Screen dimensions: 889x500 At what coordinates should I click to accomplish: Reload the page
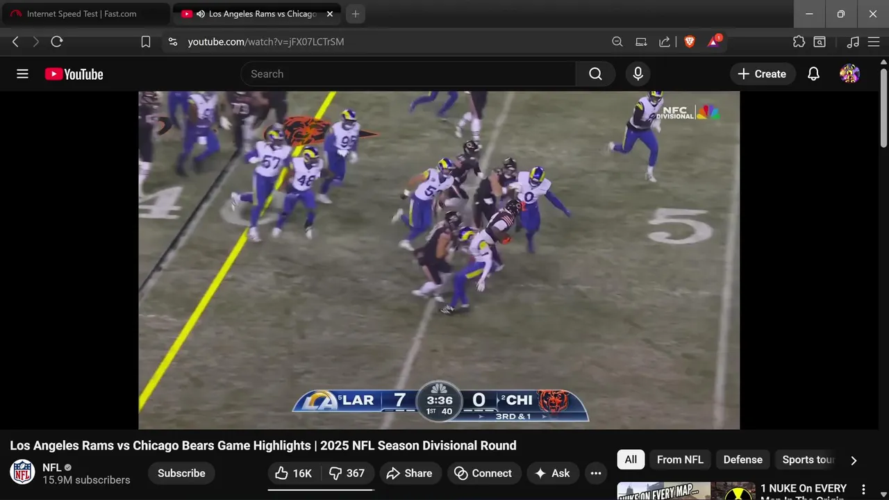57,42
